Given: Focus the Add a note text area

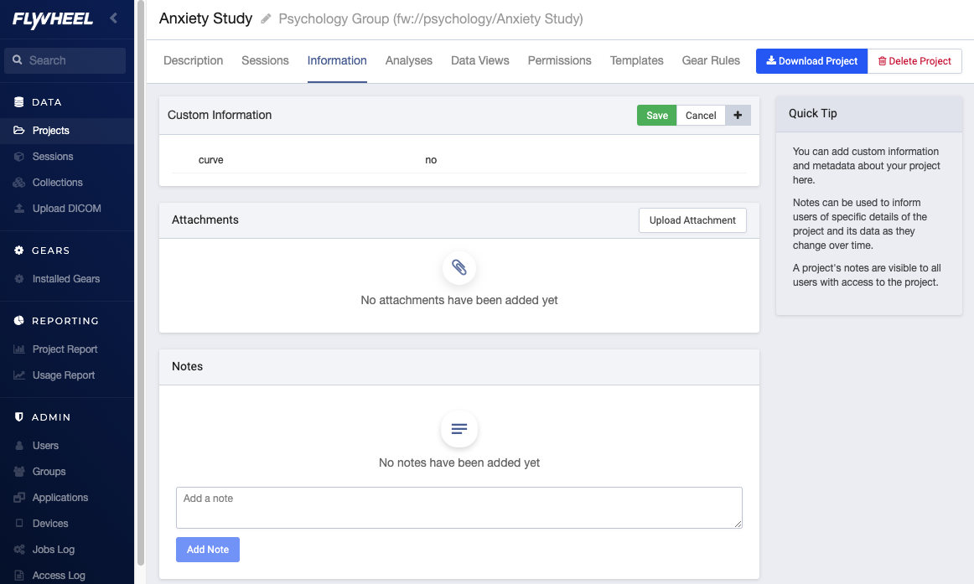Looking at the screenshot, I should (x=459, y=508).
